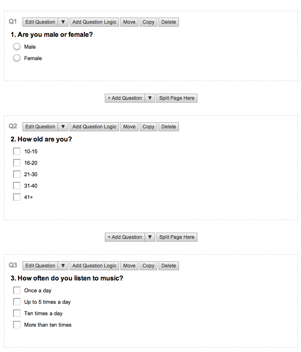Select the Male radio button
The height and width of the screenshot is (352, 301).
[x=17, y=47]
